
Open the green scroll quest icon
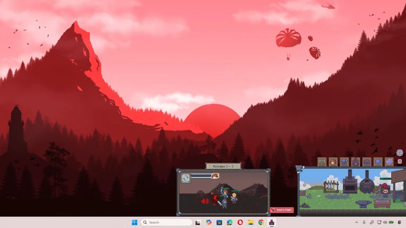tap(322, 162)
